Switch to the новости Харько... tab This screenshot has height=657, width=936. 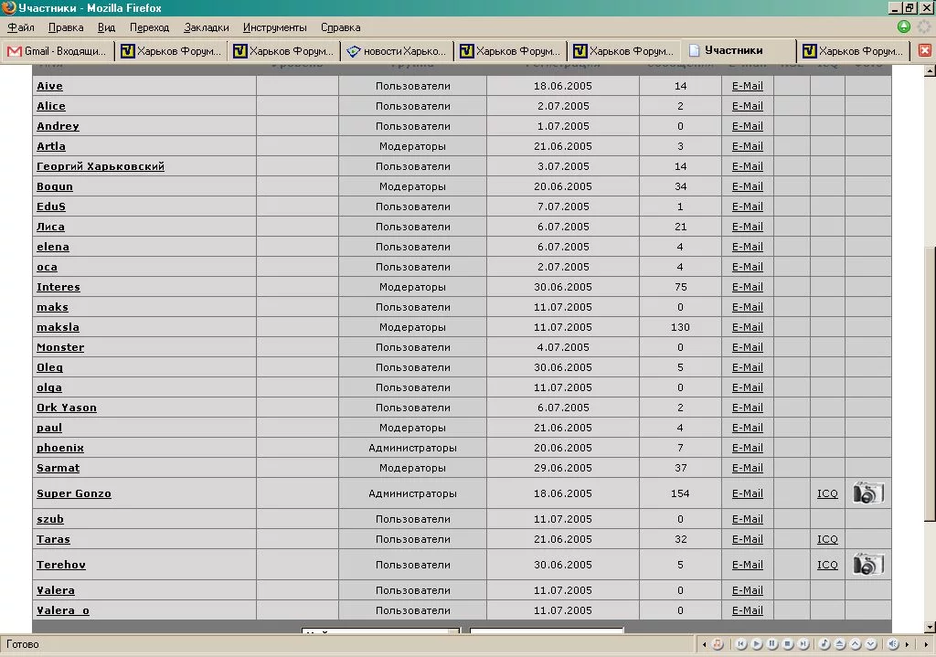[x=397, y=51]
